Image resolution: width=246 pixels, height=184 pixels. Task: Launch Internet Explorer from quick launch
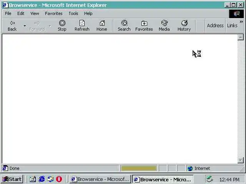[x=42, y=179]
